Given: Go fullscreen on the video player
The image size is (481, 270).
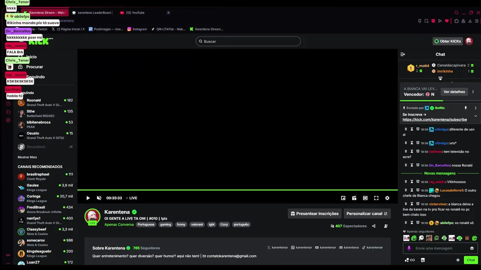Looking at the screenshot, I should point(376,198).
